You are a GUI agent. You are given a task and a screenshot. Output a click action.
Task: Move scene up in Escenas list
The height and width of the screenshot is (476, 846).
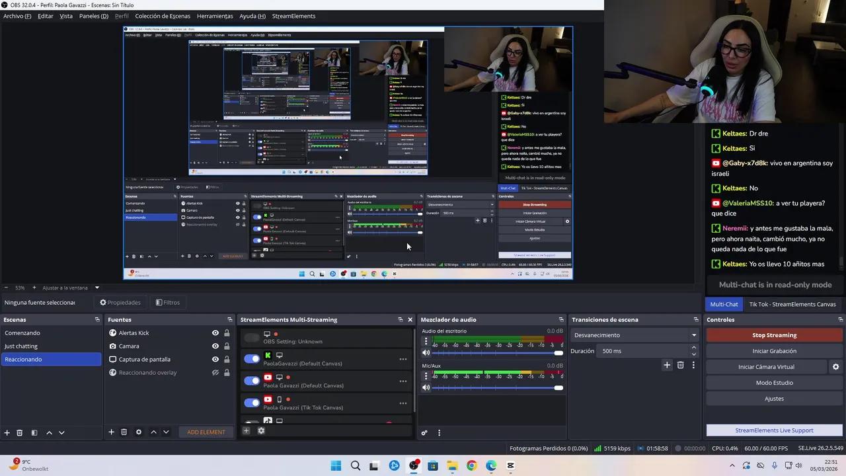pos(49,432)
